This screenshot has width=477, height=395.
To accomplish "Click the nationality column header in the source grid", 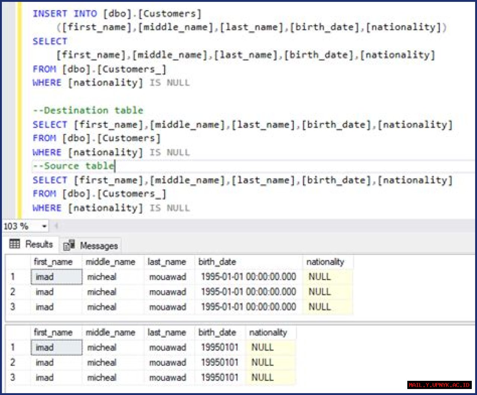I will pyautogui.click(x=269, y=332).
